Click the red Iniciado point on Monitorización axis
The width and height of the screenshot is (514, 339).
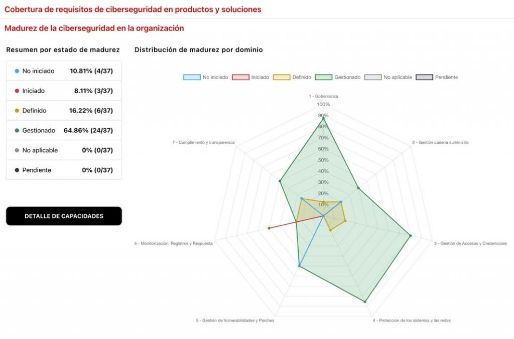tap(269, 228)
